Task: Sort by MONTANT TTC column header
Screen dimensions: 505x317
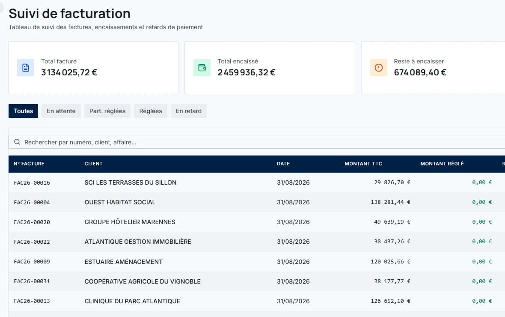Action: [x=363, y=164]
